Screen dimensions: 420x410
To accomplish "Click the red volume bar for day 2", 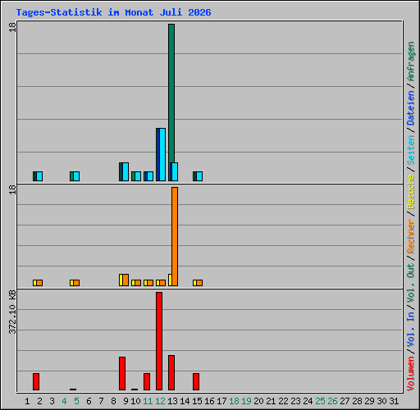I will tap(36, 381).
